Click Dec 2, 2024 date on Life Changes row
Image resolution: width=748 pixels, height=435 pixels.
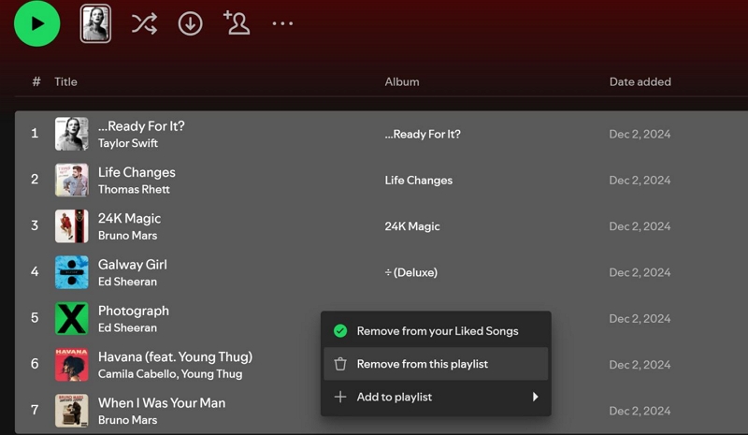coord(640,181)
